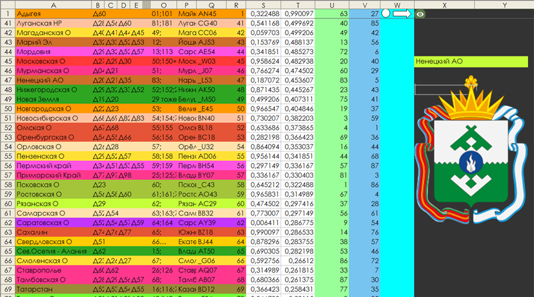Image resolution: width=534 pixels, height=297 pixels.
Task: Click the cell Московская О
Action: pos(53,61)
